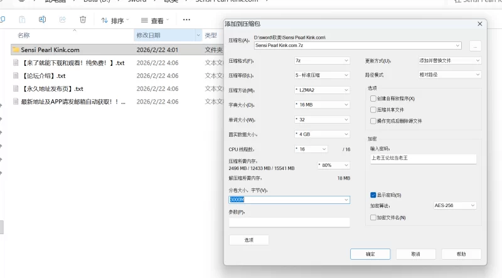Open the 查看 view menu
Image resolution: width=502 pixels, height=278 pixels.
[x=154, y=21]
